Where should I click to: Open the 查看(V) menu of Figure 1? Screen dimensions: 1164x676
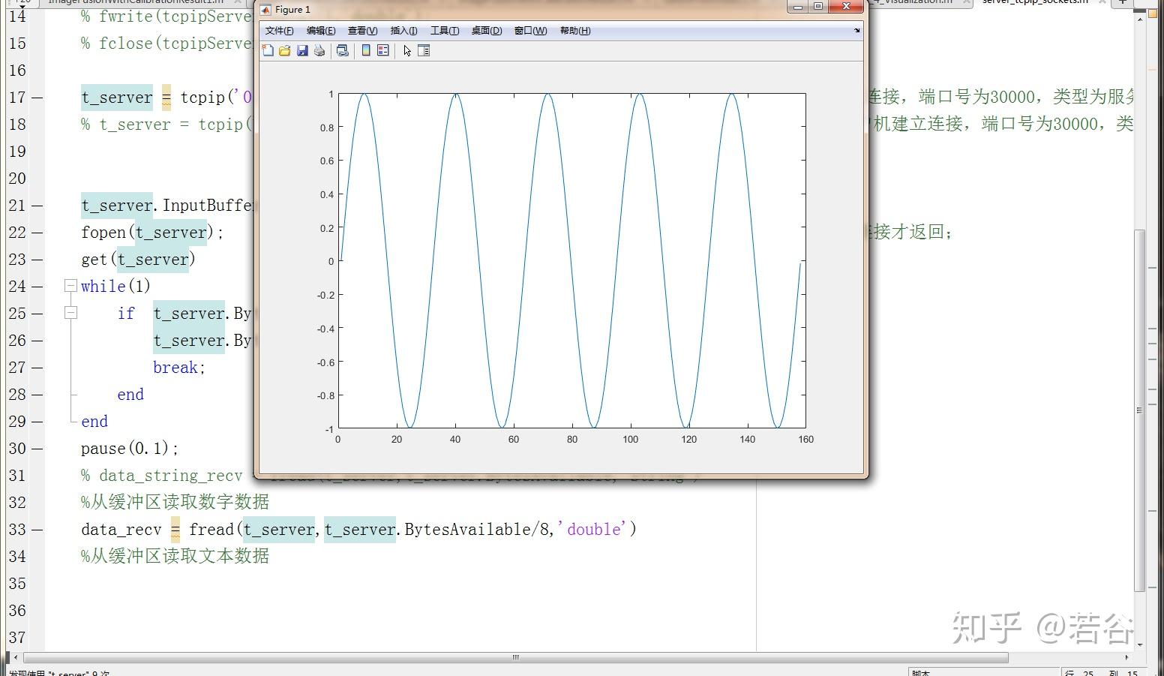click(361, 31)
